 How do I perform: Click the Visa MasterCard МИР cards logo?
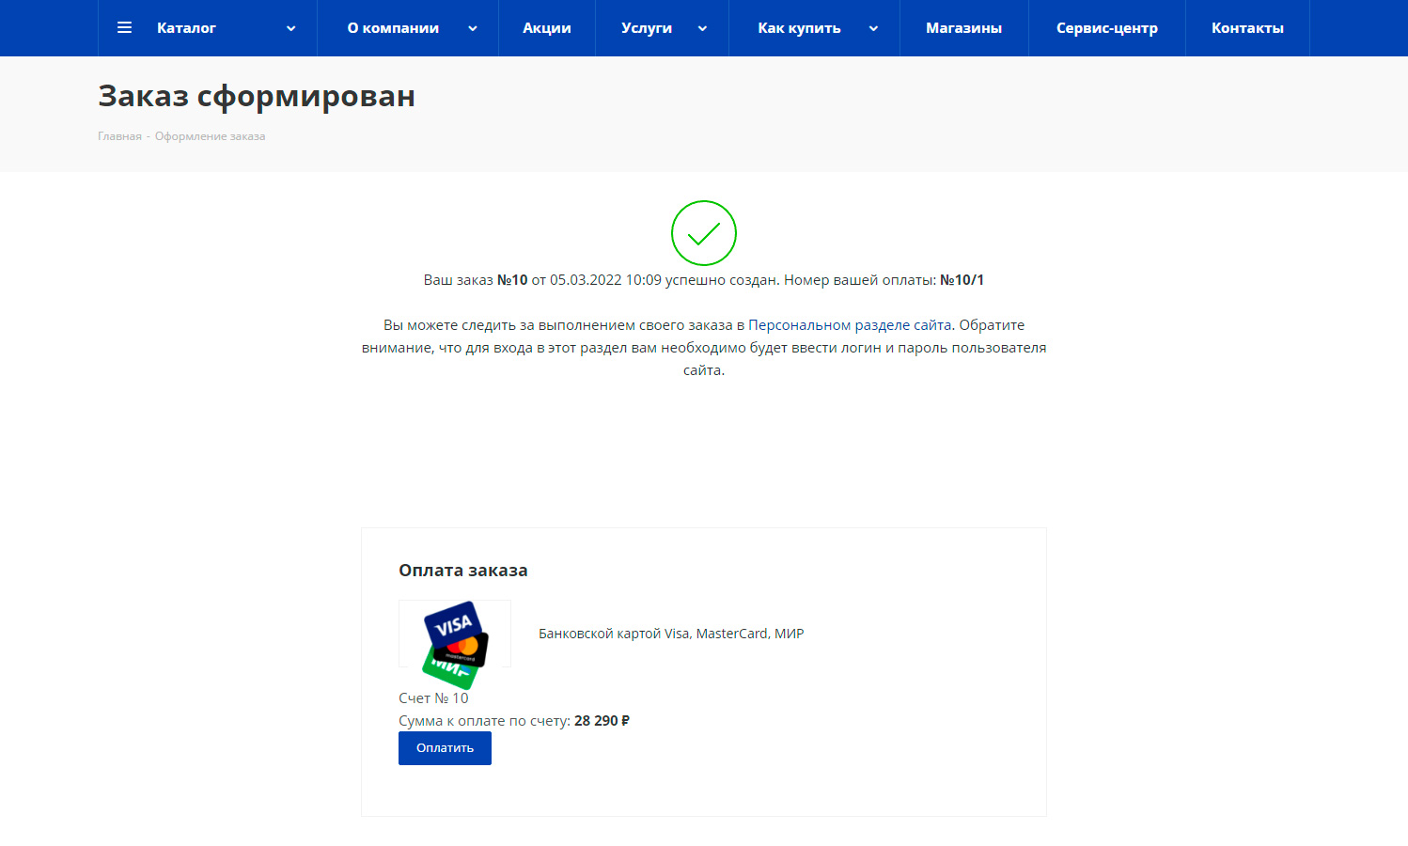tap(455, 639)
